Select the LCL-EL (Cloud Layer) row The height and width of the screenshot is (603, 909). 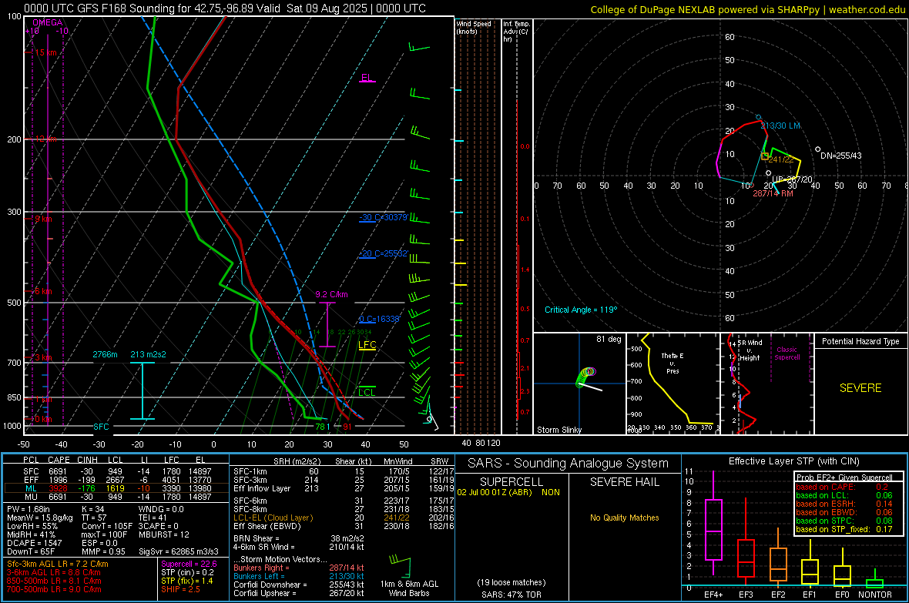(344, 518)
